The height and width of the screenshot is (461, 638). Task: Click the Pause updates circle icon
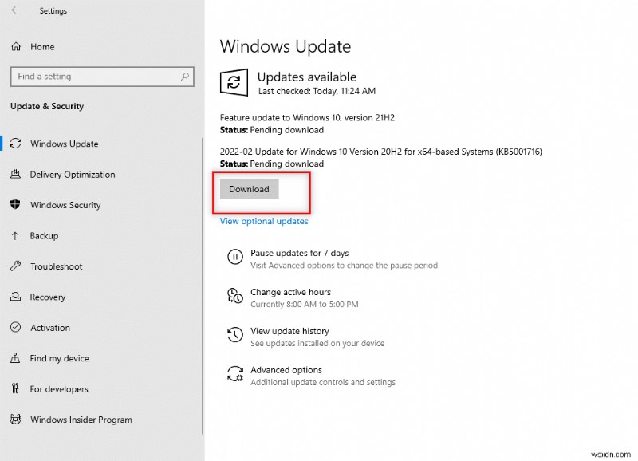(x=235, y=257)
